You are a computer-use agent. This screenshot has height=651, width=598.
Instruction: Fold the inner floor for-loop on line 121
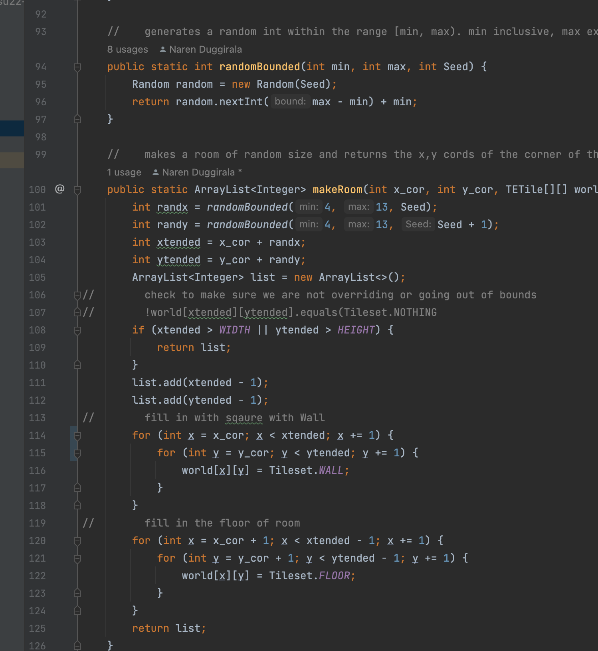point(77,558)
